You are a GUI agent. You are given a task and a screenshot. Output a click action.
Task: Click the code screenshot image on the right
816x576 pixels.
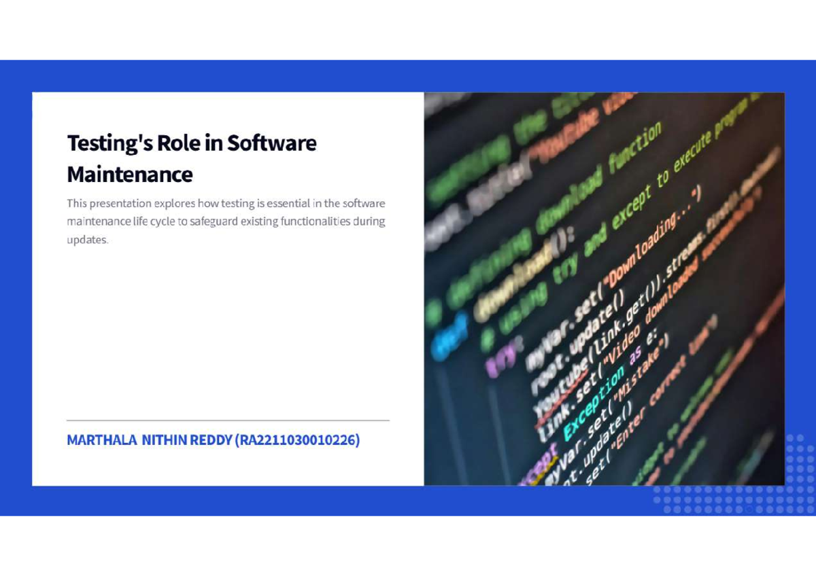pyautogui.click(x=604, y=289)
